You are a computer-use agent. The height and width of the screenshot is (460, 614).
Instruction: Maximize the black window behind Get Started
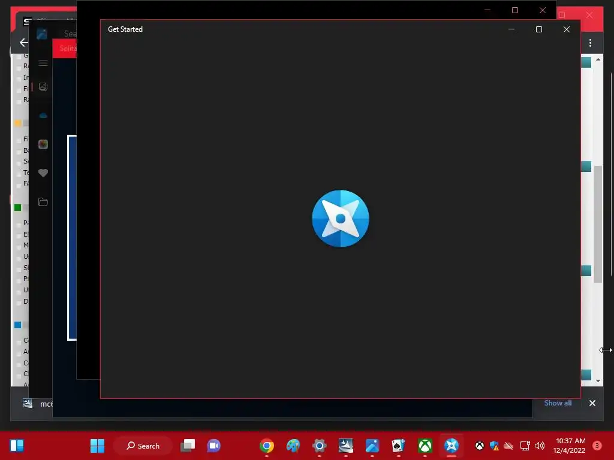pyautogui.click(x=515, y=10)
